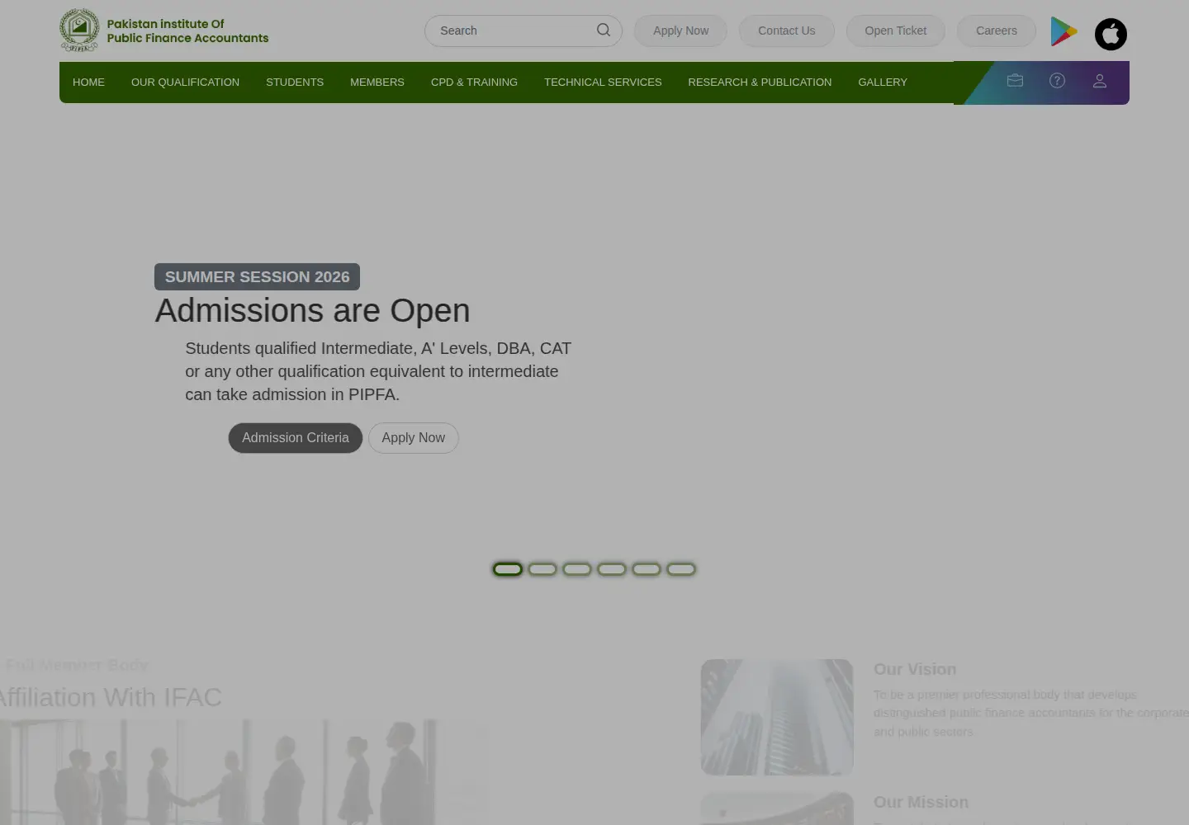Select the fourth carousel slide indicator
Image resolution: width=1189 pixels, height=825 pixels.
click(612, 569)
